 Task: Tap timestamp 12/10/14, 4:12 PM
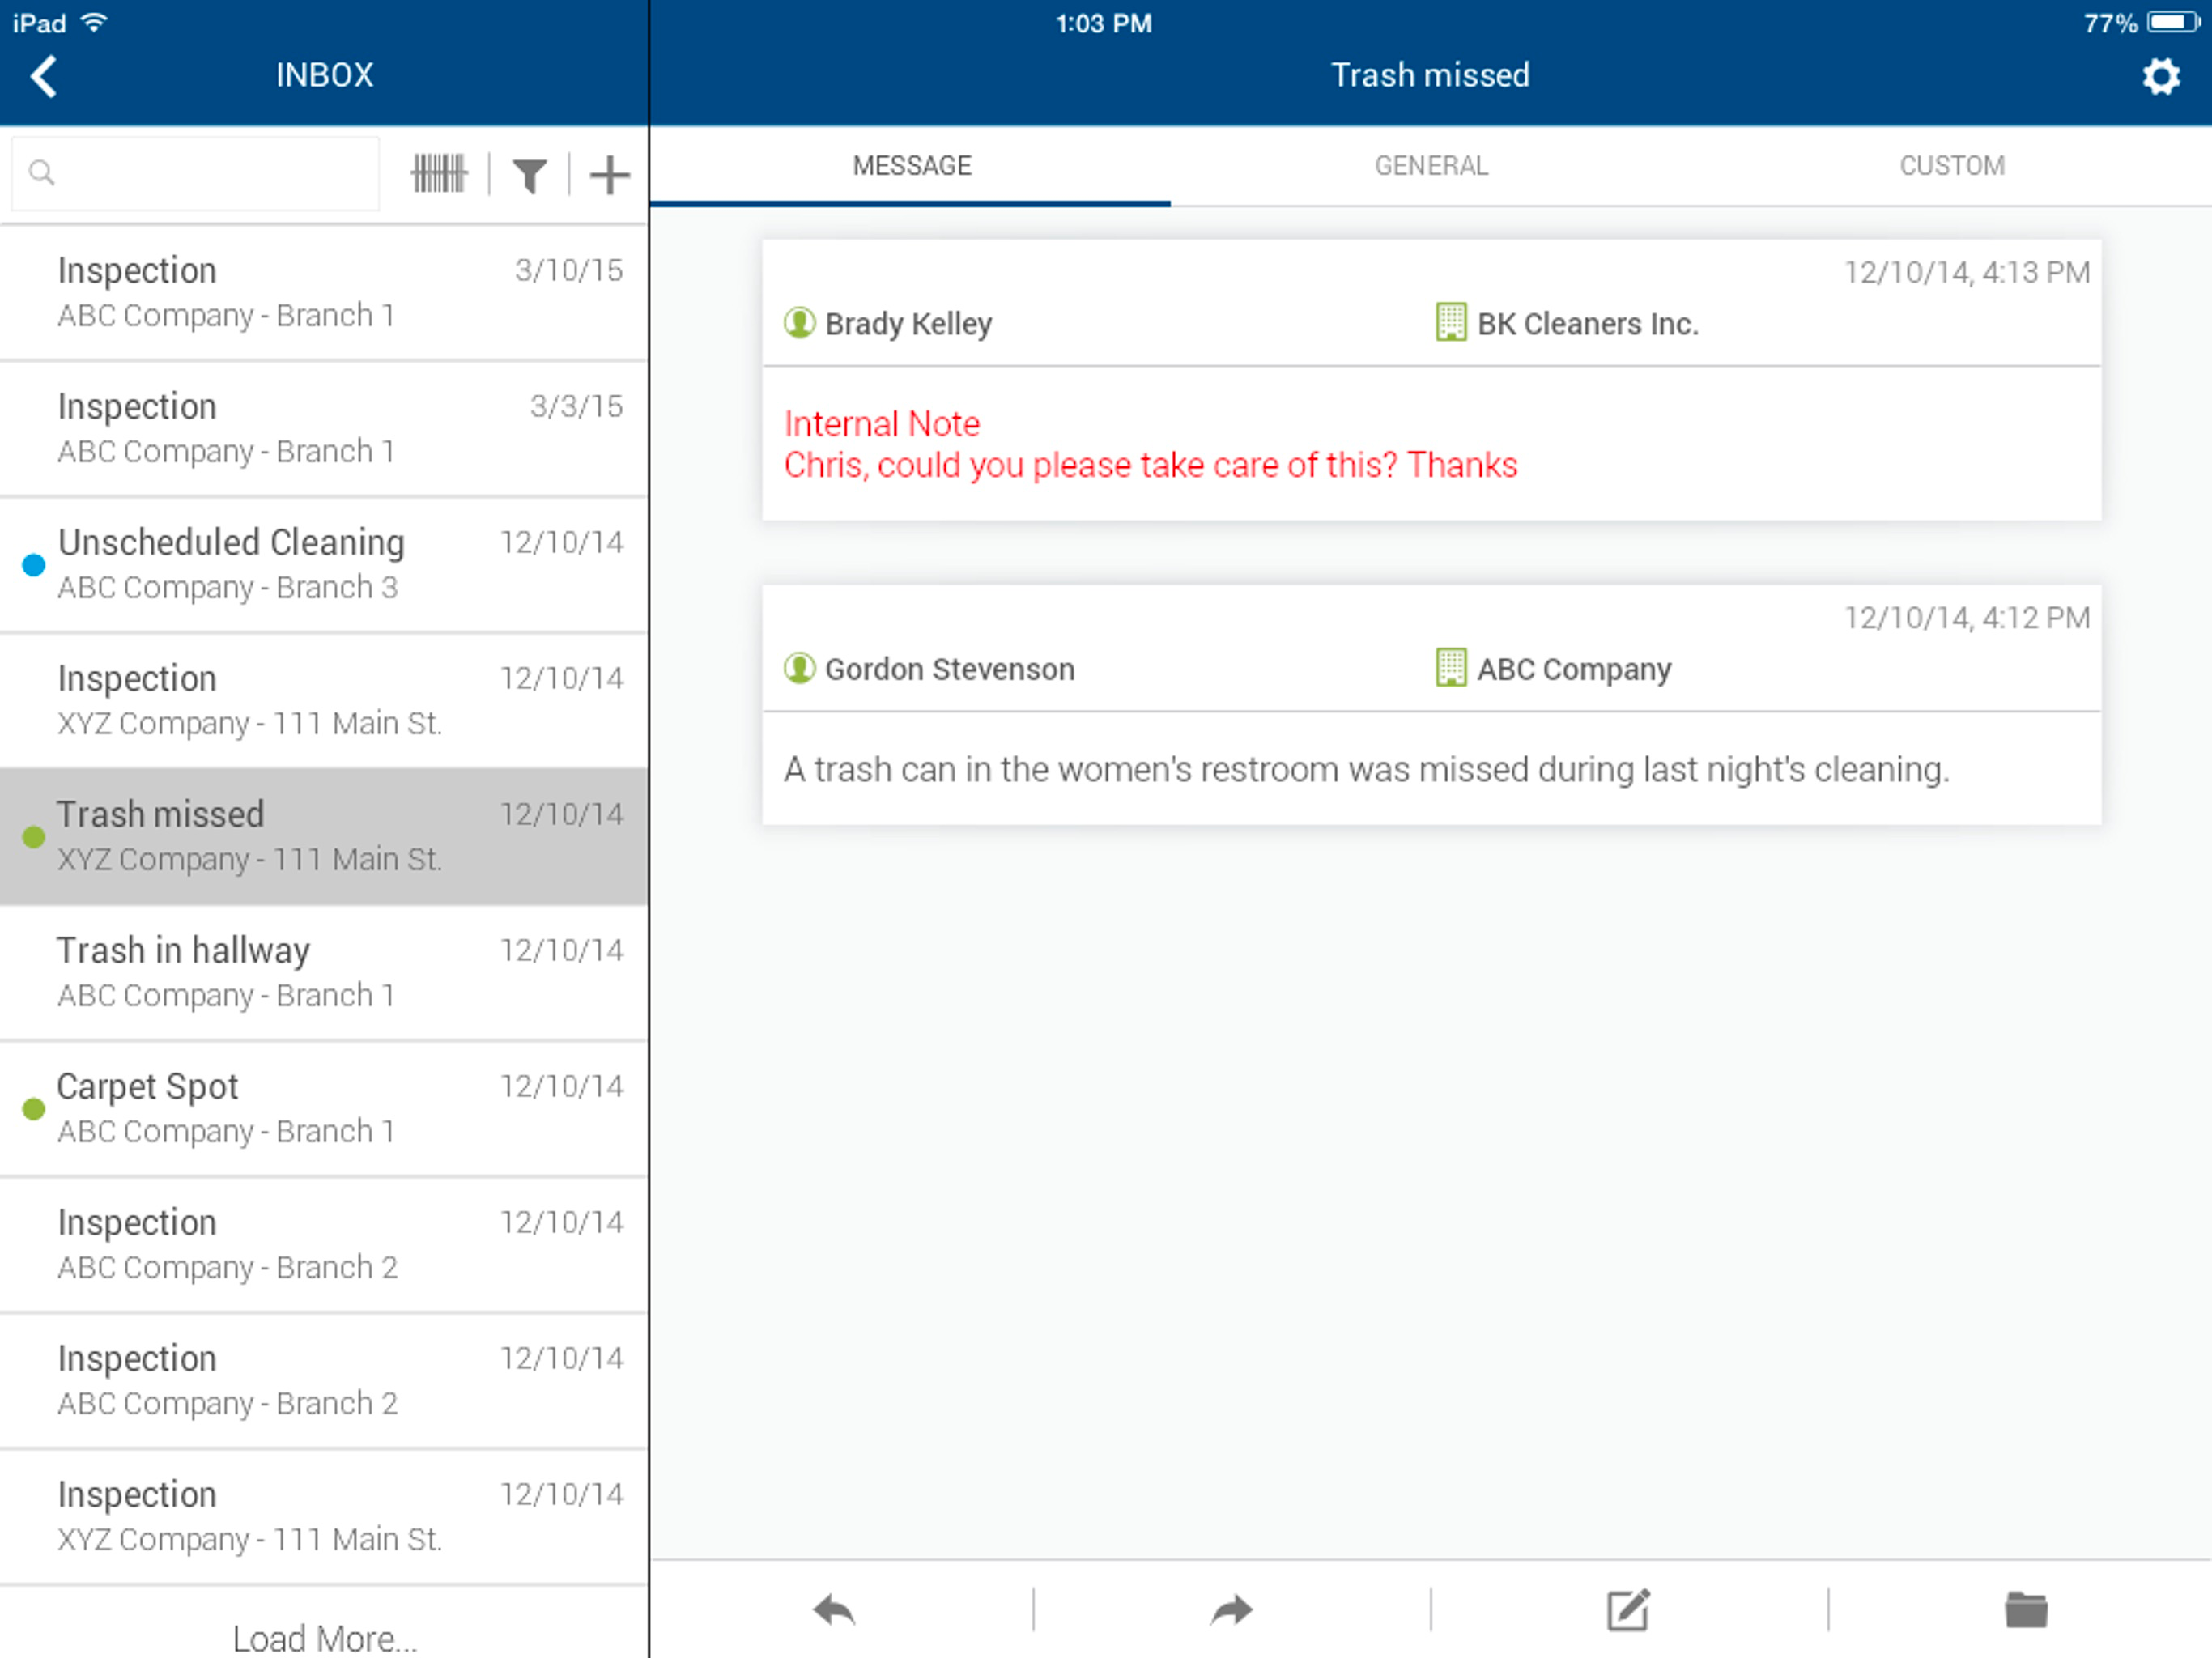coord(1966,617)
